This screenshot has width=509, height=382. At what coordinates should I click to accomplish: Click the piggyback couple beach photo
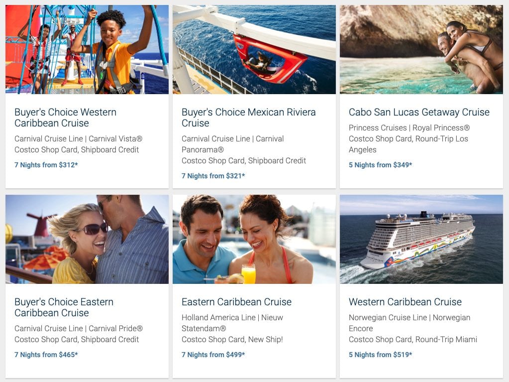tap(421, 49)
